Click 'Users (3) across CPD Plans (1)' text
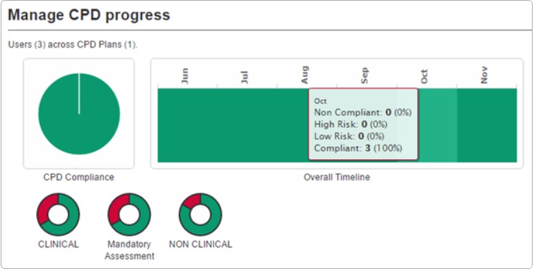534x271 pixels. (x=73, y=45)
